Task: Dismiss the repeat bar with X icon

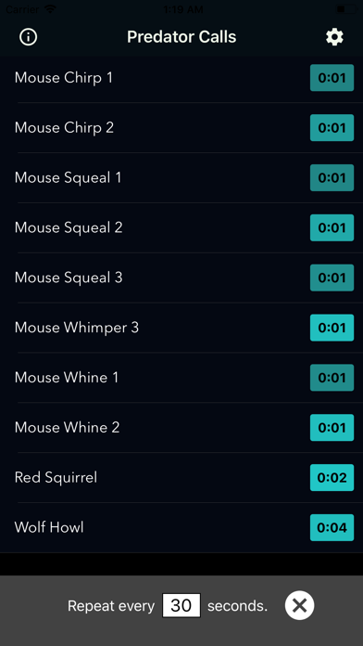Action: click(299, 605)
